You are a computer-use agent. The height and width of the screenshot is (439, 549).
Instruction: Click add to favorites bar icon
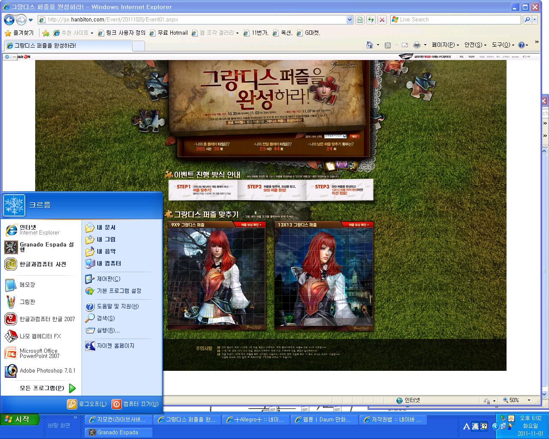tap(46, 33)
